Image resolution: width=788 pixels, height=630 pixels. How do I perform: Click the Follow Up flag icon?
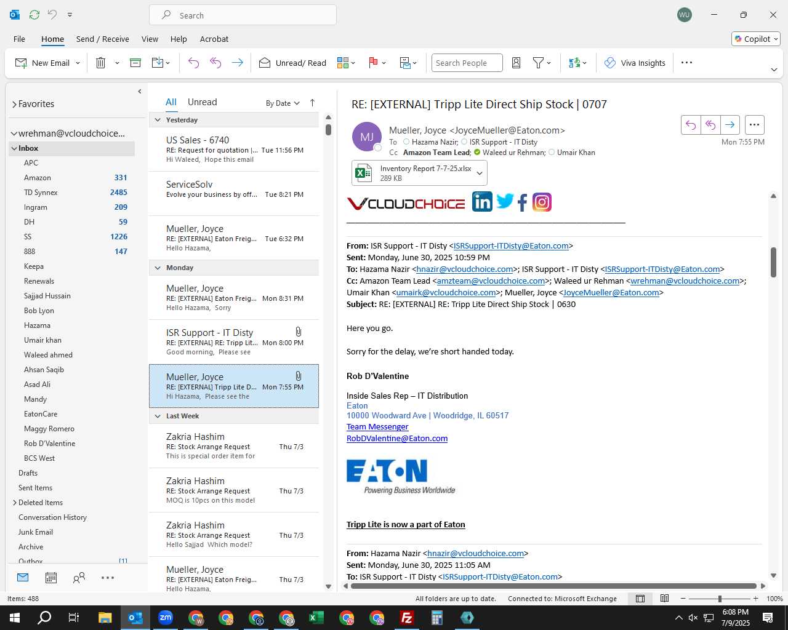coord(373,63)
